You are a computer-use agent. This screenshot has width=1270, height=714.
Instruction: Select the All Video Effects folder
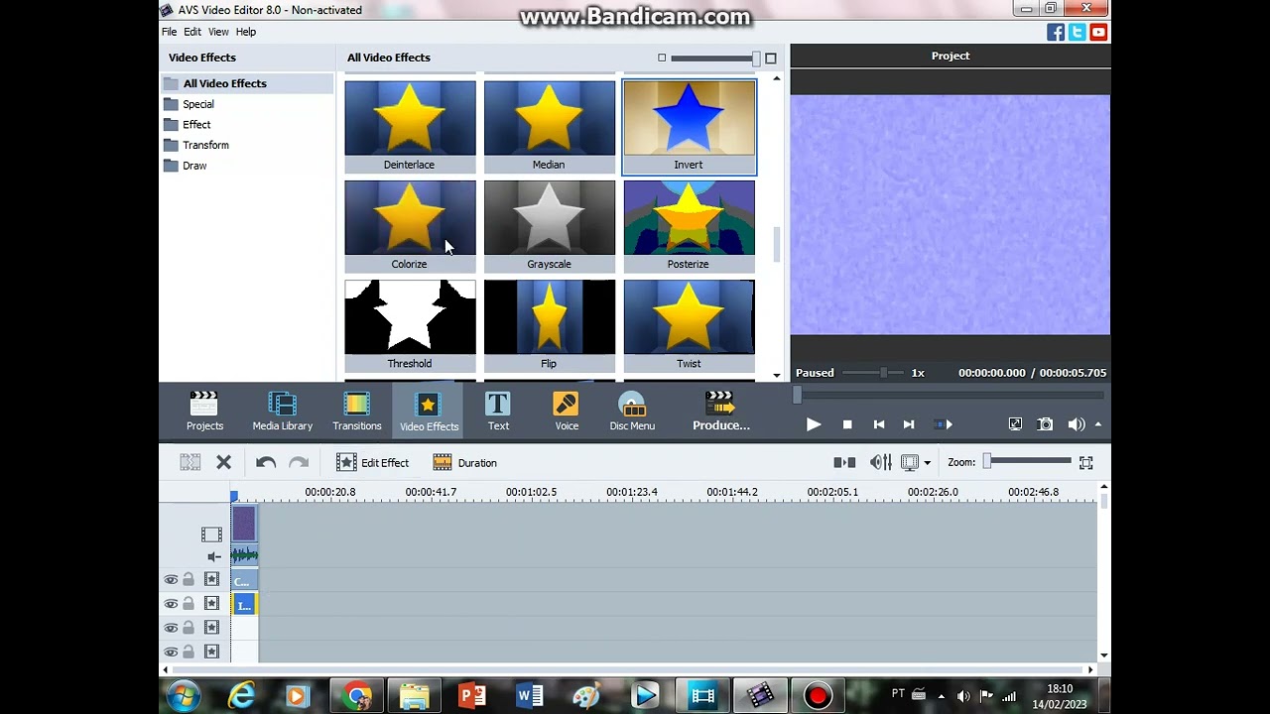246,83
